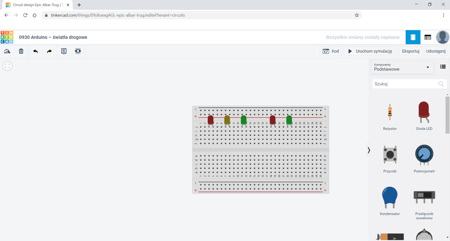Switch components to list view icon
Screen dimensions: 450x241
point(443,67)
